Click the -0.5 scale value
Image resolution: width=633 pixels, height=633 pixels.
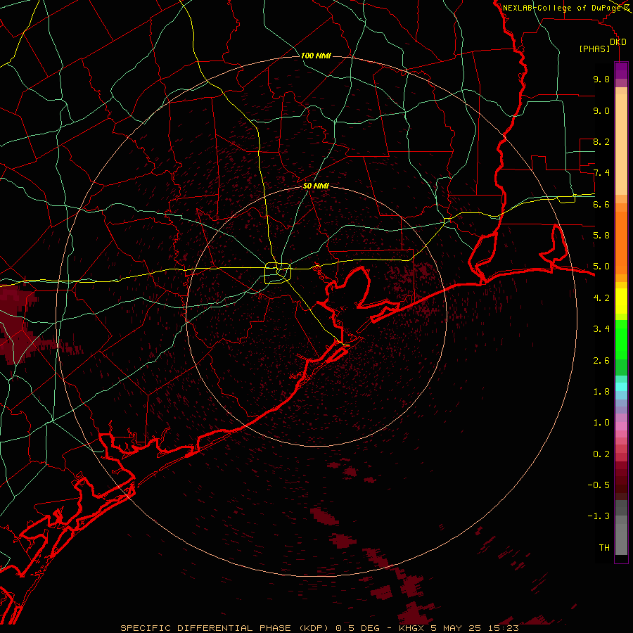(x=599, y=485)
